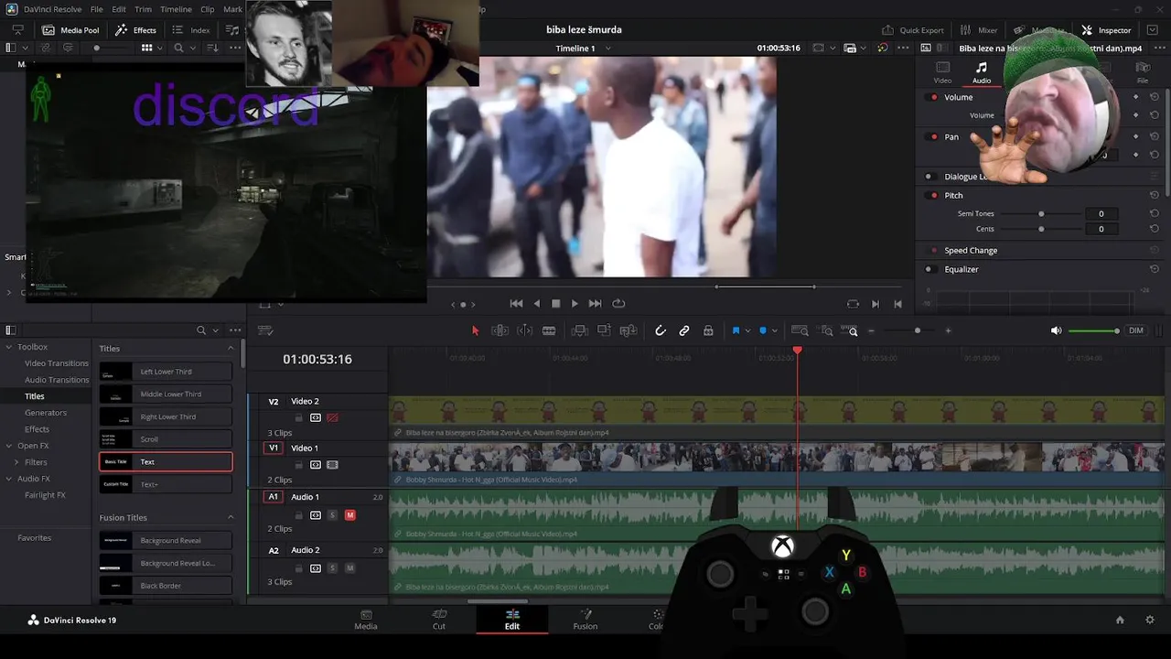Image resolution: width=1171 pixels, height=659 pixels.
Task: Click the blue Marker icon
Action: [x=763, y=330]
